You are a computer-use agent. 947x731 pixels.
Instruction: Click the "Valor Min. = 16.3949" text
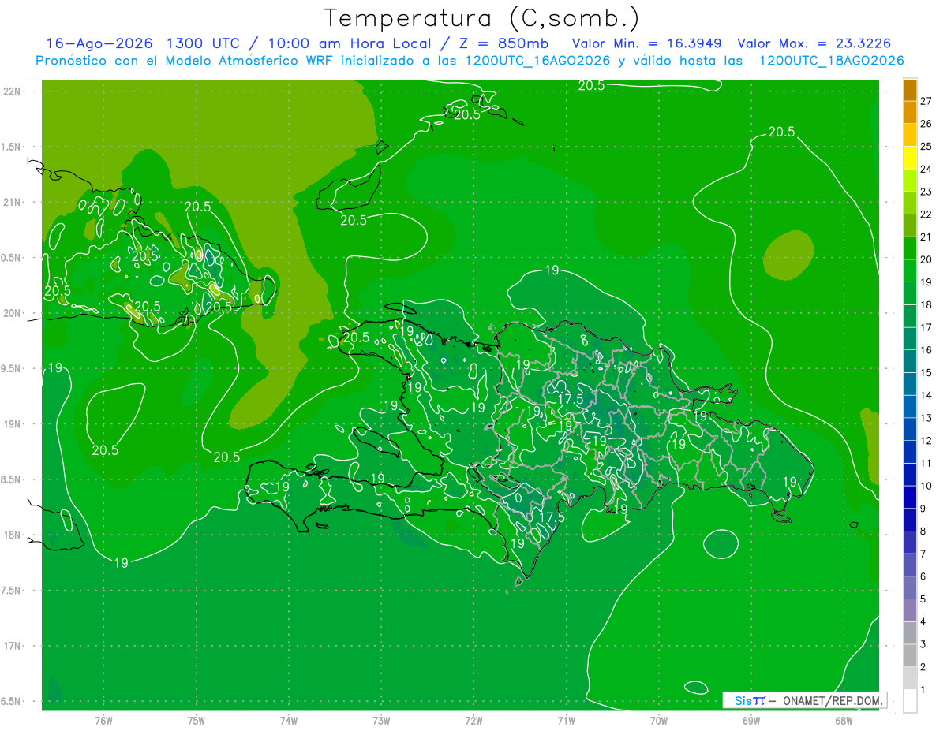(648, 43)
